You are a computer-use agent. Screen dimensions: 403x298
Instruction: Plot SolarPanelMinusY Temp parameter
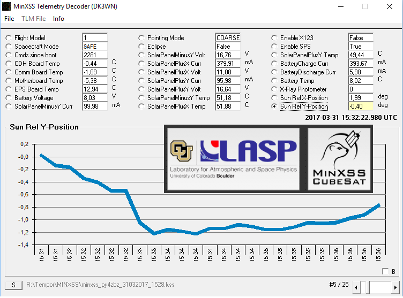click(x=141, y=98)
